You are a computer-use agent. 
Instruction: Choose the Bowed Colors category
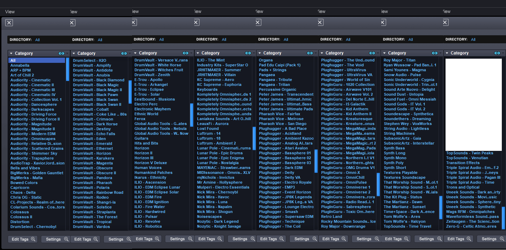[x=24, y=183]
